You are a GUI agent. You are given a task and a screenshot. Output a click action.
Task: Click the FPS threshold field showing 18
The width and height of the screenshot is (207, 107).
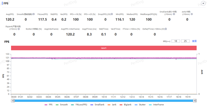click(x=176, y=41)
